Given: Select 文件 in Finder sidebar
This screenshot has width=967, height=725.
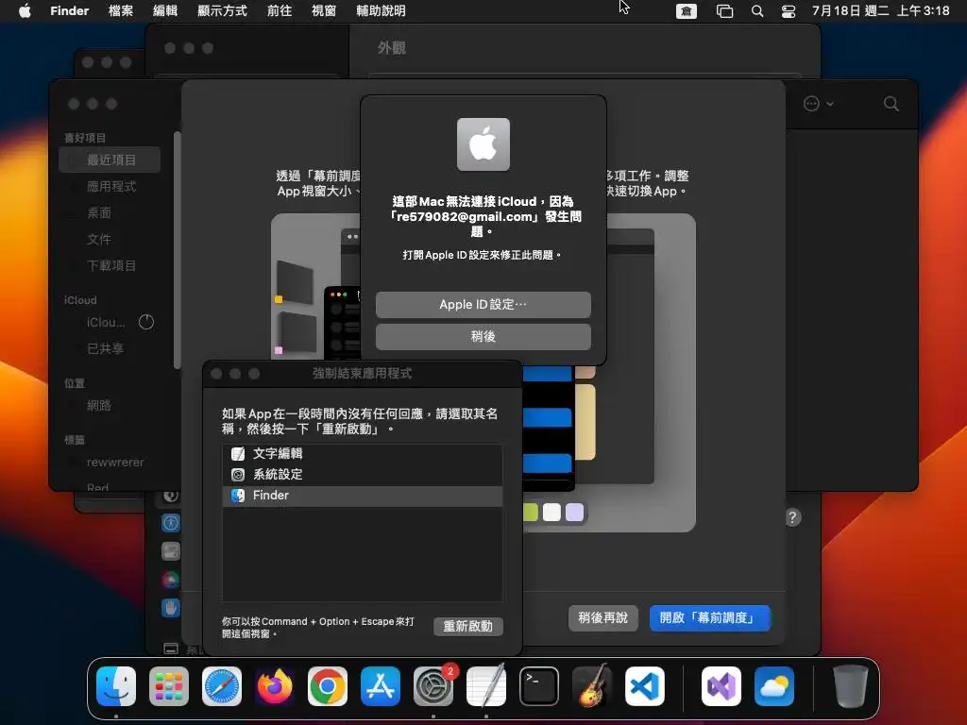Looking at the screenshot, I should [x=110, y=239].
